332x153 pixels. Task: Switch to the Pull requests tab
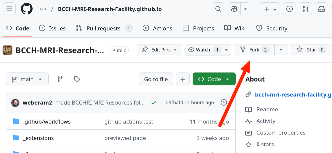point(103,28)
